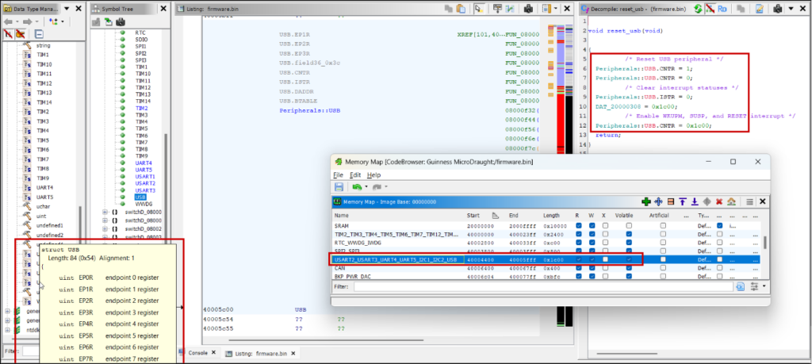The height and width of the screenshot is (364, 812).
Task: Toggle Write checkbox for SRAM block
Action: [x=592, y=226]
